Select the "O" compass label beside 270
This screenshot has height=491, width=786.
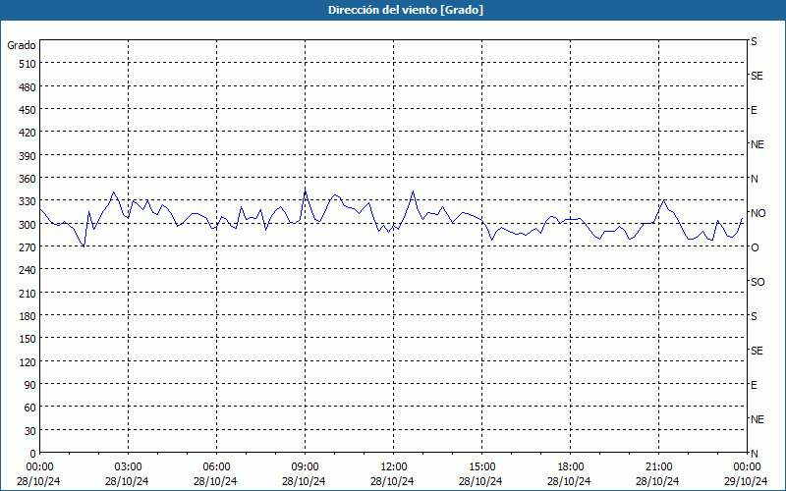tap(755, 247)
